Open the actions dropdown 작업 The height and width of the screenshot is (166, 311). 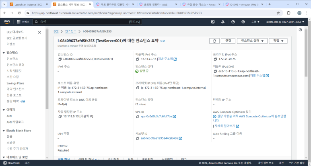point(278,41)
